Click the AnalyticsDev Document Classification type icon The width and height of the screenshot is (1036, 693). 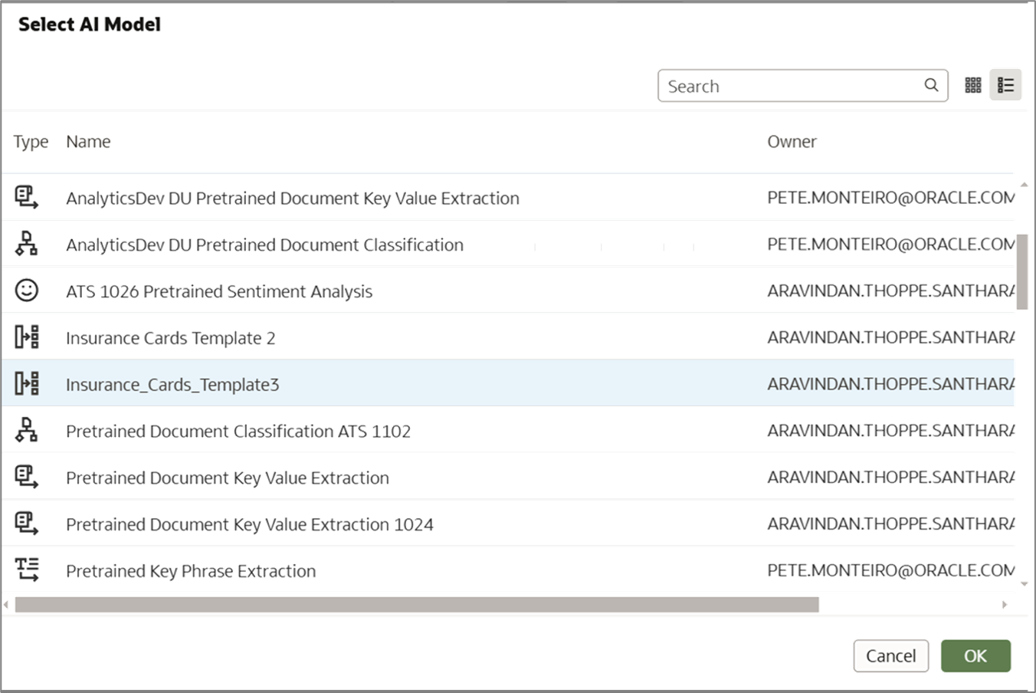coord(26,244)
